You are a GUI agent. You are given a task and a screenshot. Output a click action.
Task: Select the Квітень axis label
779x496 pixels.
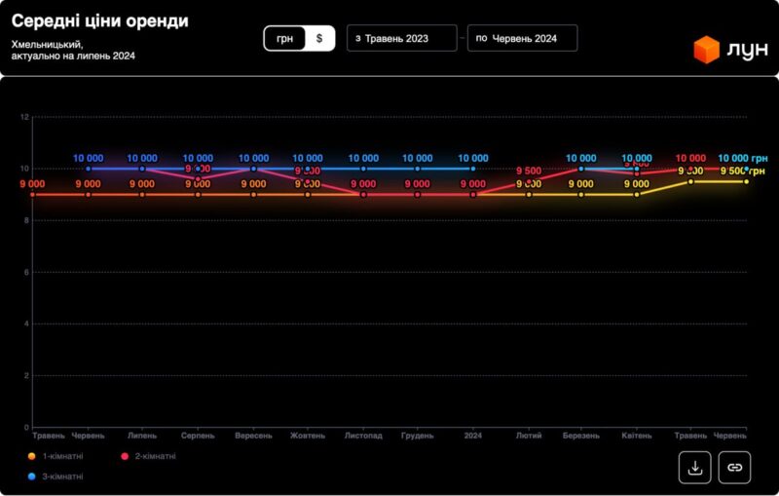pyautogui.click(x=637, y=436)
